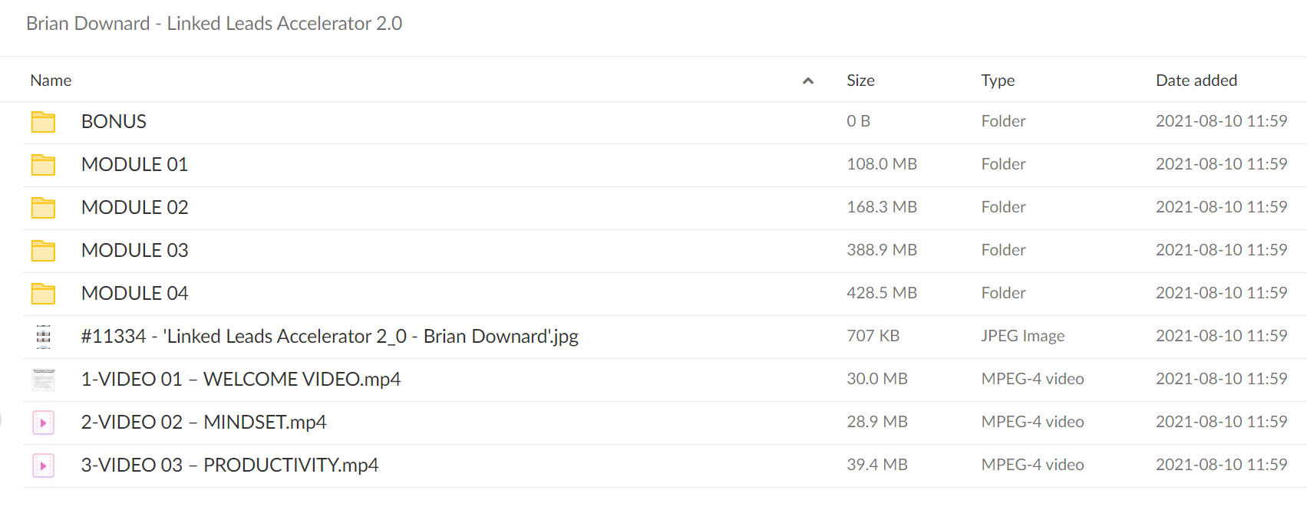Viewport: 1307px width, 510px height.
Task: Click the MODULE 01 folder icon
Action: (x=43, y=165)
